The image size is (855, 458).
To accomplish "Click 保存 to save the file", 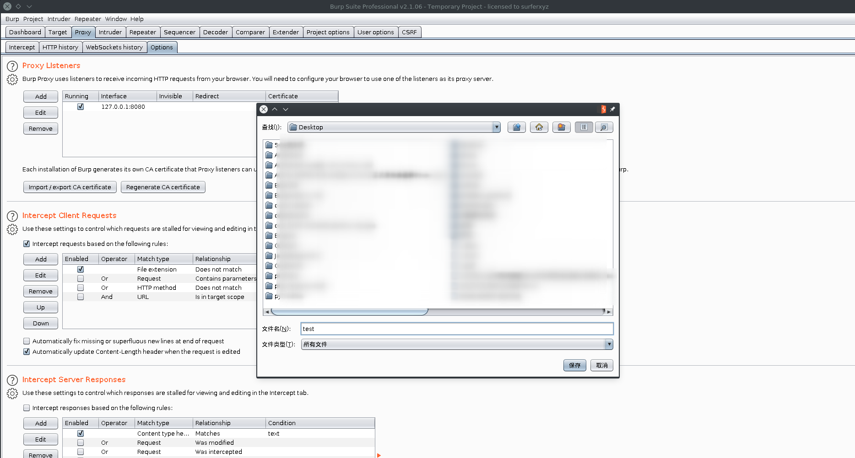I will (x=575, y=365).
